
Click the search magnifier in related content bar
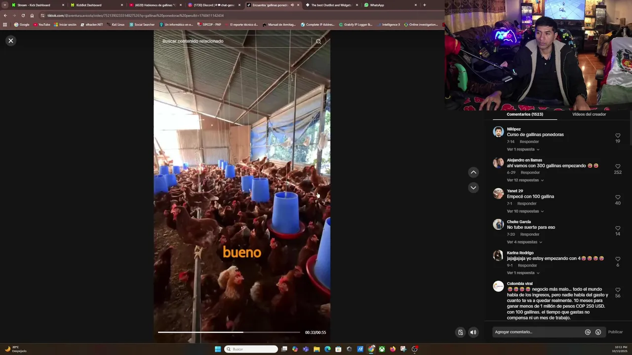[x=318, y=41]
